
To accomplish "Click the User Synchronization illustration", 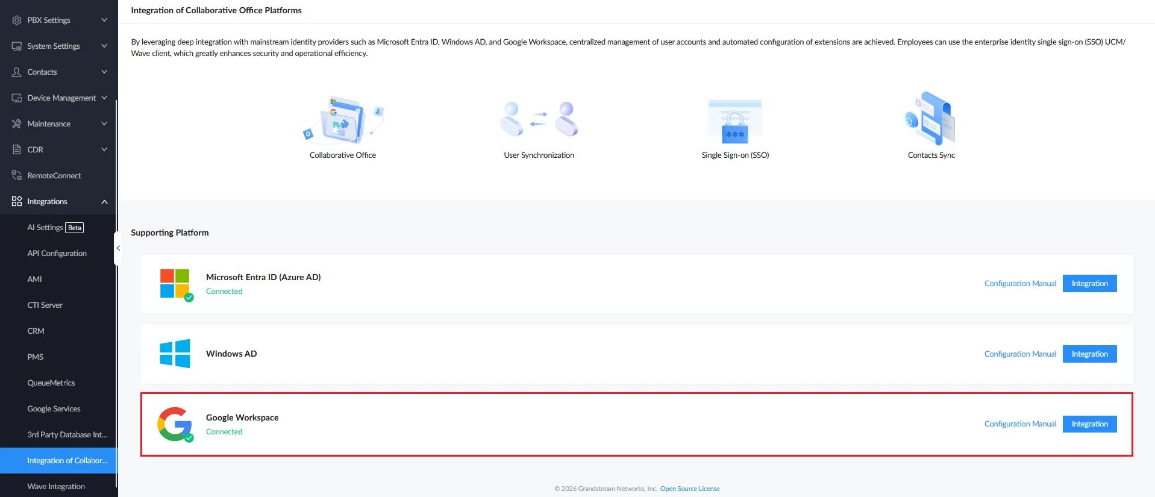I will (x=539, y=119).
